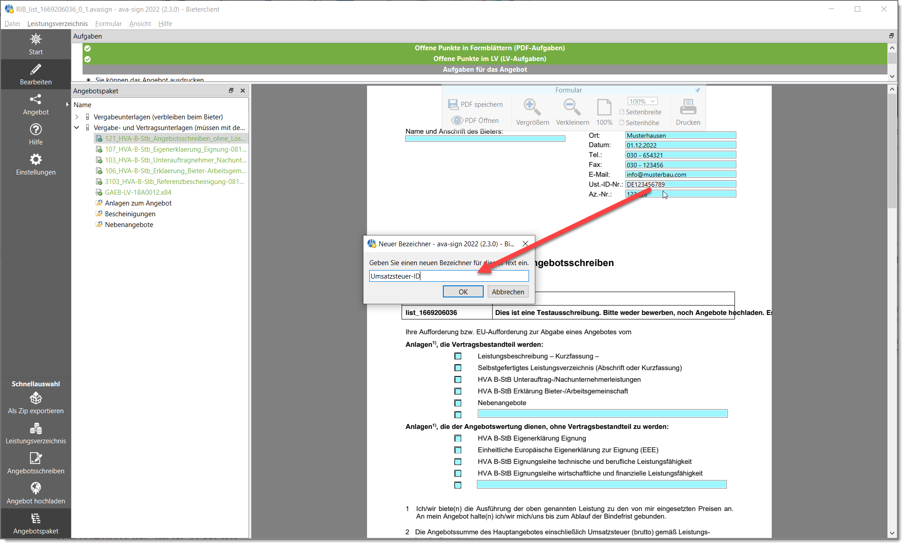Screen dimensions: 905x546
Task: Open the Datei menu
Action: tap(12, 24)
